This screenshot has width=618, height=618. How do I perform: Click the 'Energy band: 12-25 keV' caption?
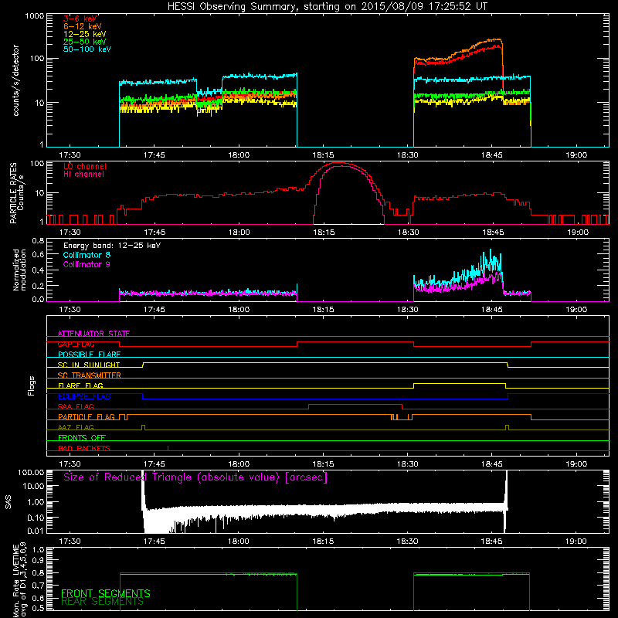point(112,246)
